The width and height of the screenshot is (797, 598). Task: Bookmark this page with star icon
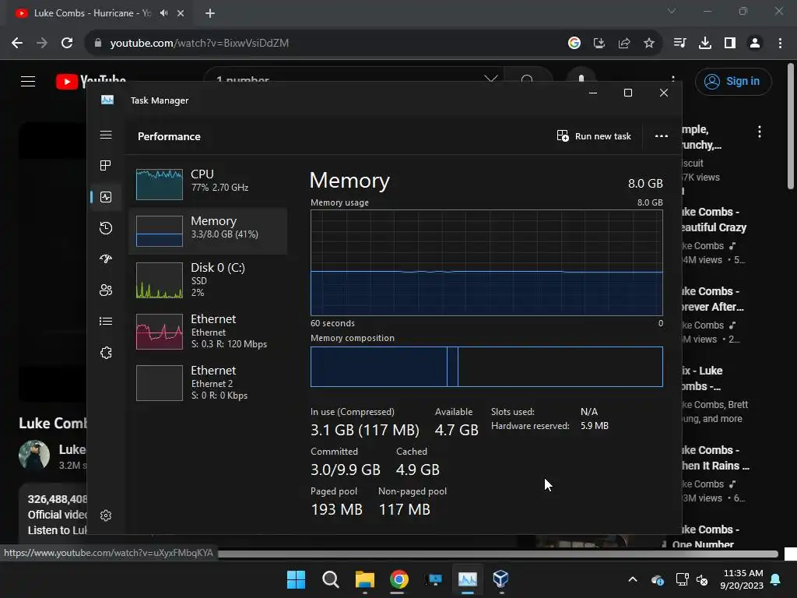tap(649, 44)
